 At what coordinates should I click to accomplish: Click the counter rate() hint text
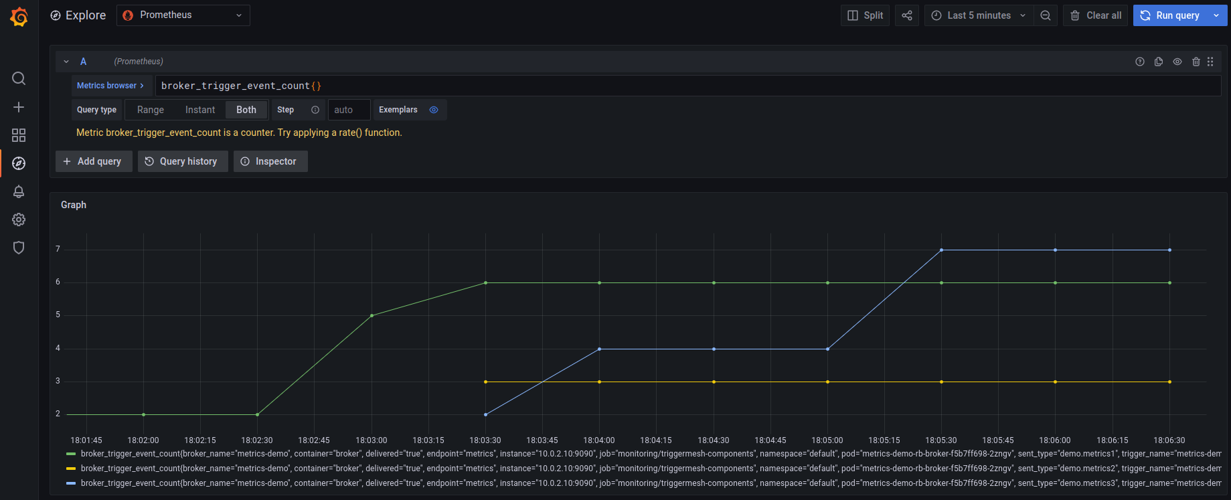(x=239, y=133)
